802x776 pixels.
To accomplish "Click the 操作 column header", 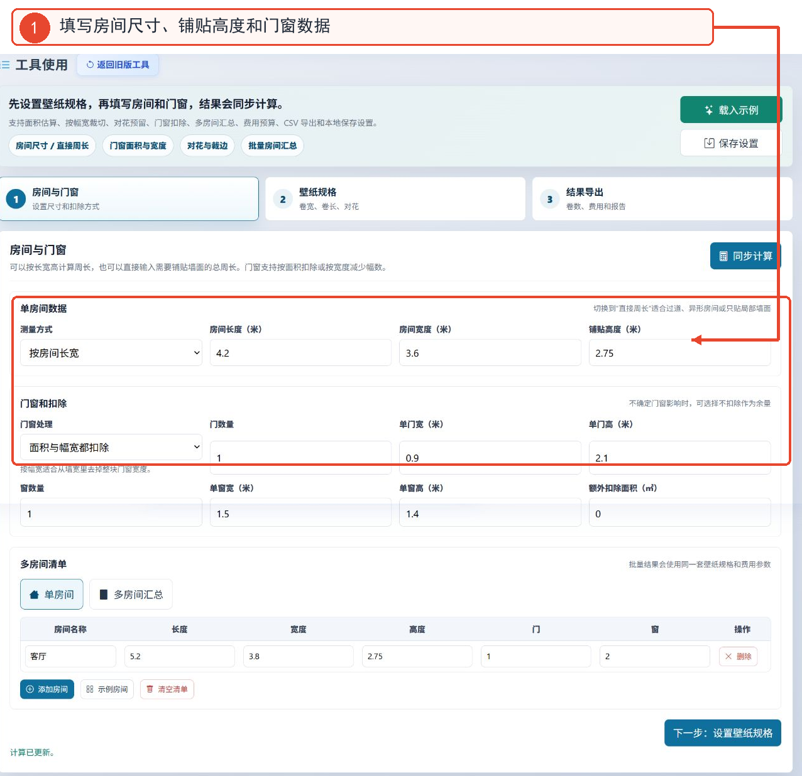I will [x=742, y=629].
